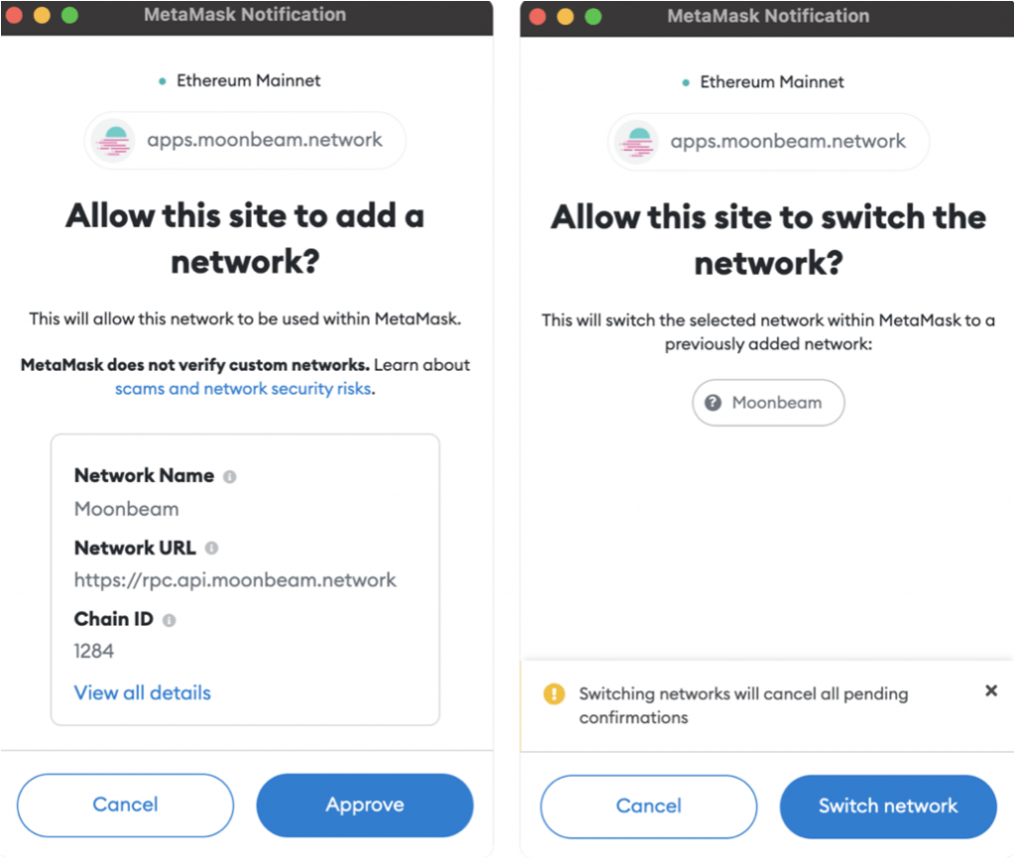
Task: Click Ethereum Mainnet indicator in the switch-network dialog
Action: (764, 82)
